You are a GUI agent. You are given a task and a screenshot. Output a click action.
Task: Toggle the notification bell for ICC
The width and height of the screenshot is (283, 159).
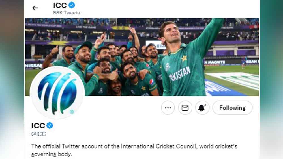(202, 108)
